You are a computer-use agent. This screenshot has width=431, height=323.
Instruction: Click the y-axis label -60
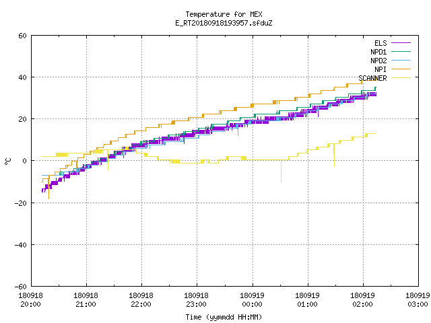pos(21,287)
